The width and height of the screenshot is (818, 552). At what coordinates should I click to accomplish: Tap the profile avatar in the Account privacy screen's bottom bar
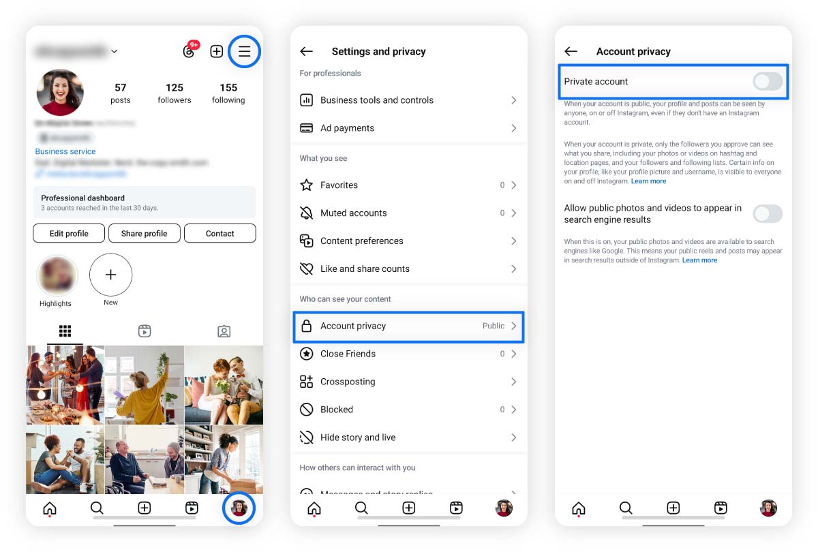[x=768, y=508]
